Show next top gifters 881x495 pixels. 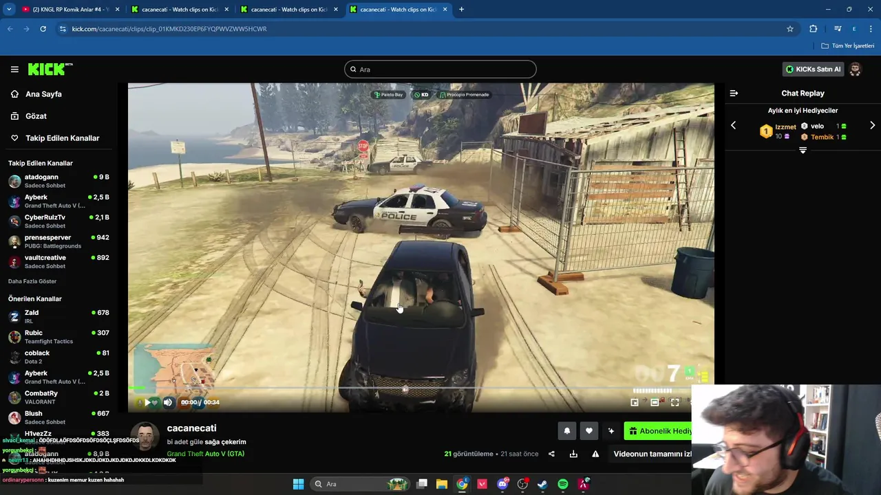click(872, 125)
